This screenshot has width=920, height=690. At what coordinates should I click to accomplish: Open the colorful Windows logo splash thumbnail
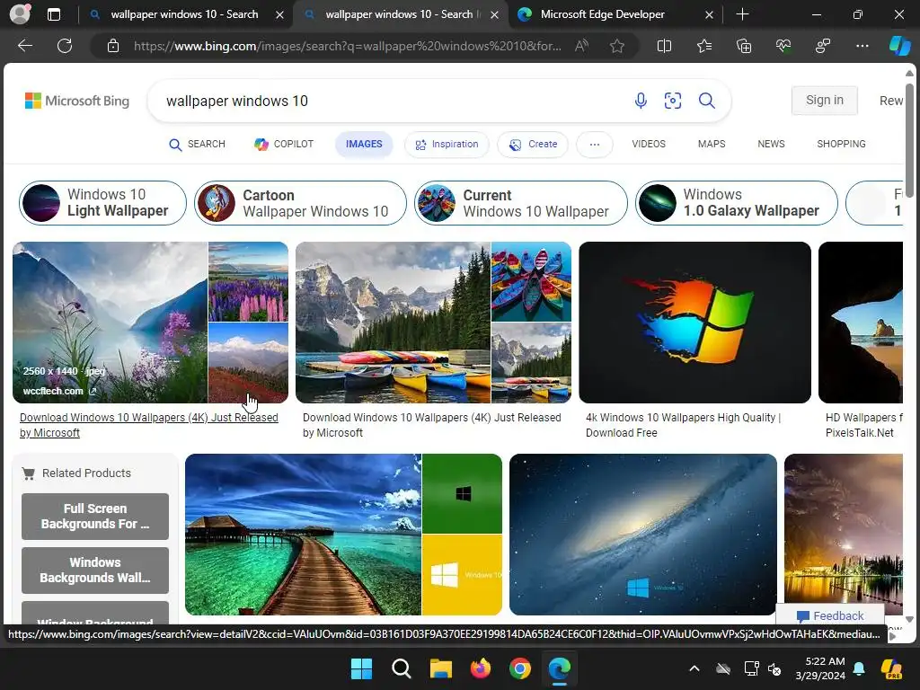tap(694, 323)
